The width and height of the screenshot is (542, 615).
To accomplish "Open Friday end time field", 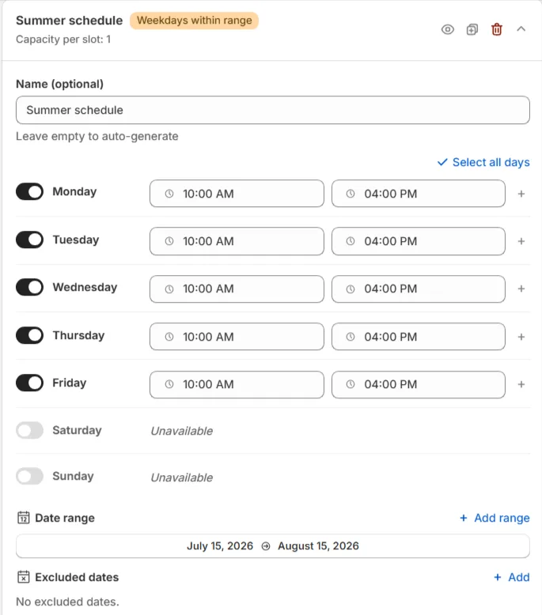I will (x=419, y=385).
